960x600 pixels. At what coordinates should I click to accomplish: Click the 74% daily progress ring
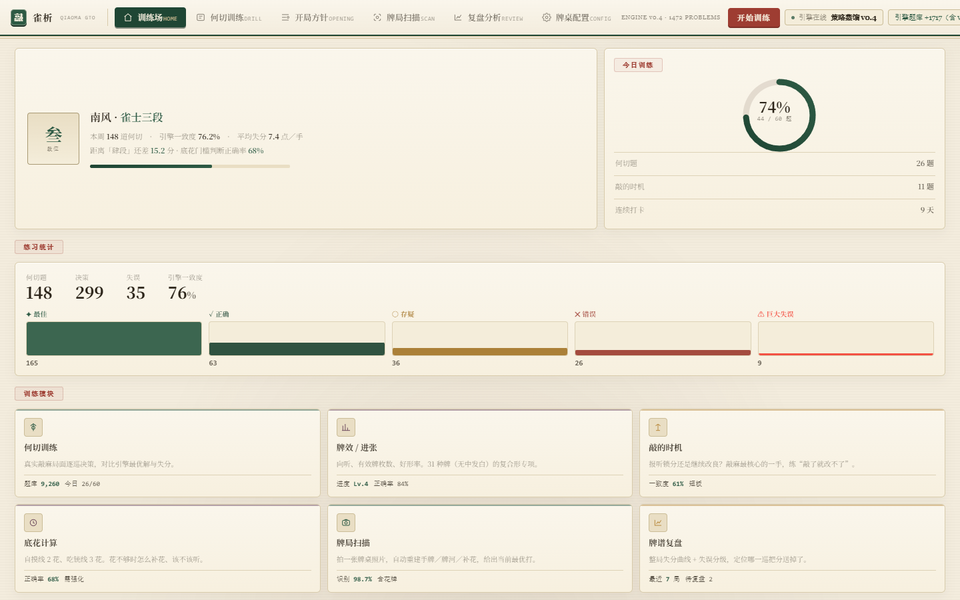click(779, 115)
